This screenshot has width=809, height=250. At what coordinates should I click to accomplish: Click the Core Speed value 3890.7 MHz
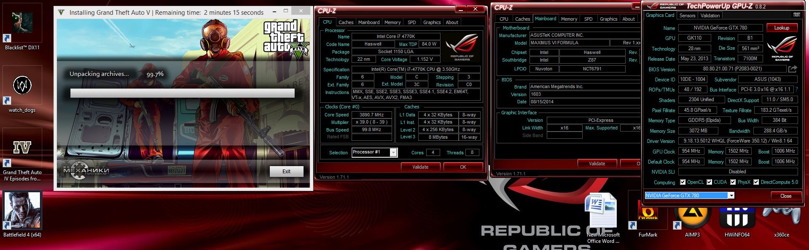pos(371,115)
